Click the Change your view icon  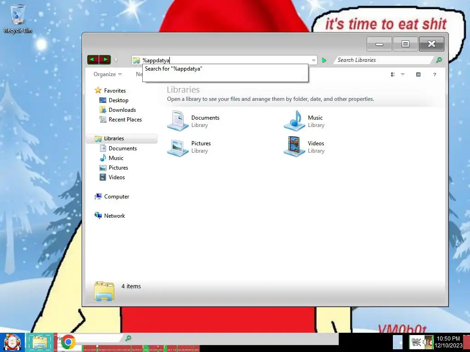[x=393, y=74]
